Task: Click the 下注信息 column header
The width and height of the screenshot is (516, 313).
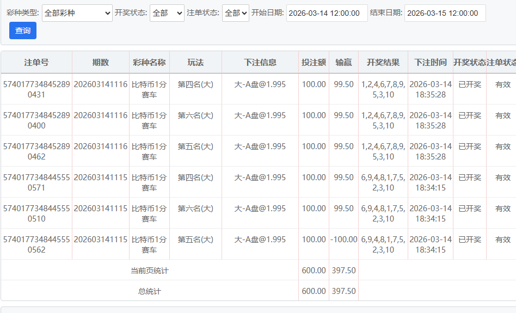Action: pyautogui.click(x=260, y=63)
